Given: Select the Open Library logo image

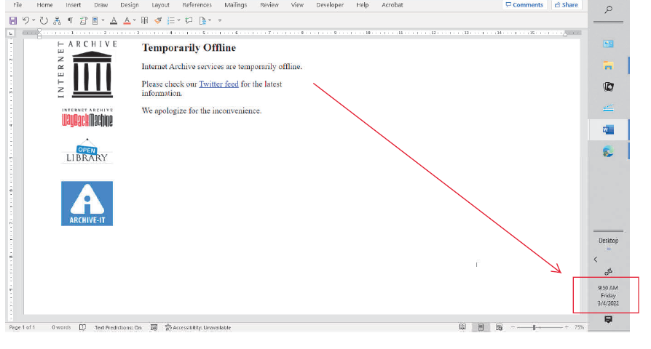Looking at the screenshot, I should [87, 151].
